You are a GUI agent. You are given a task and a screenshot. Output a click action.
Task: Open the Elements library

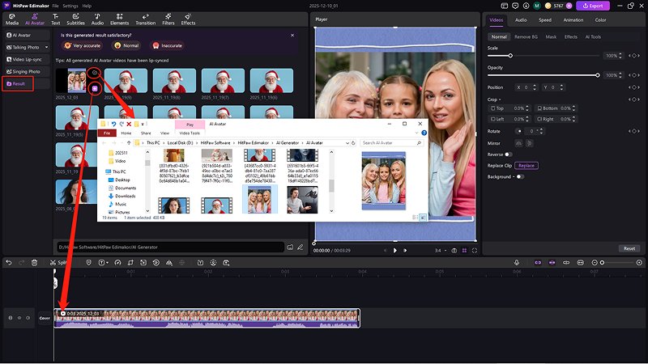point(119,19)
